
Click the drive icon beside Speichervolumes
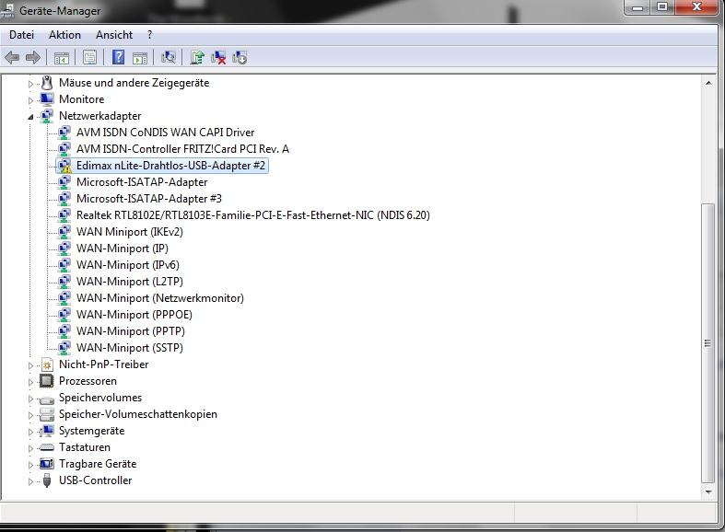click(47, 399)
